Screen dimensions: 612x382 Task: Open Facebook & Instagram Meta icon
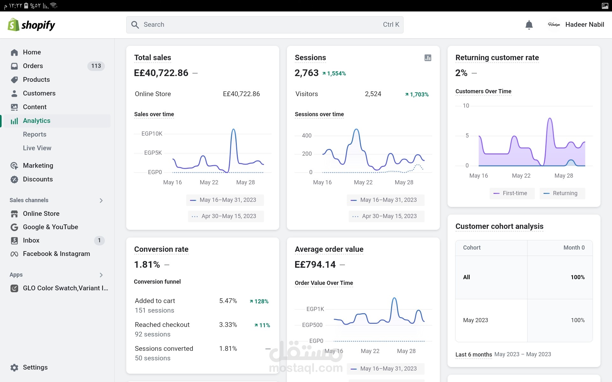(x=14, y=254)
